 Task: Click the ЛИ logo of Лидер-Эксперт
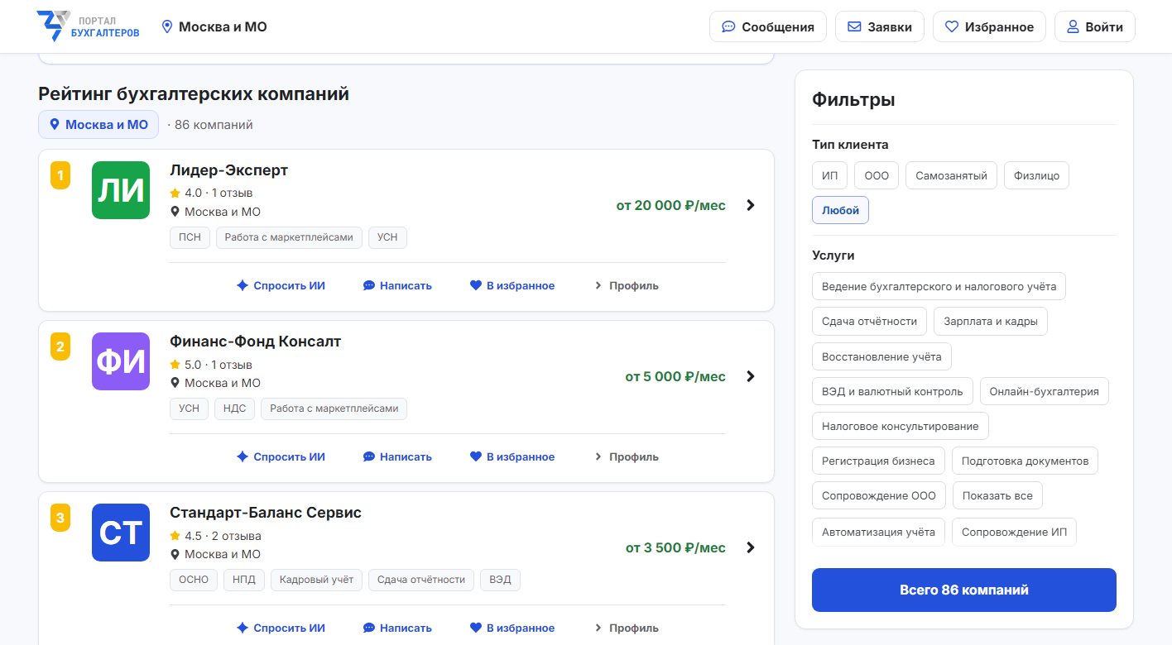click(x=121, y=190)
